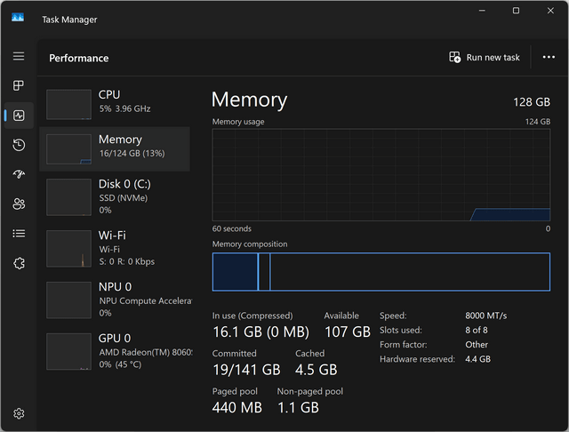The image size is (569, 432).
Task: Select the Wi-Fi performance item
Action: click(115, 249)
